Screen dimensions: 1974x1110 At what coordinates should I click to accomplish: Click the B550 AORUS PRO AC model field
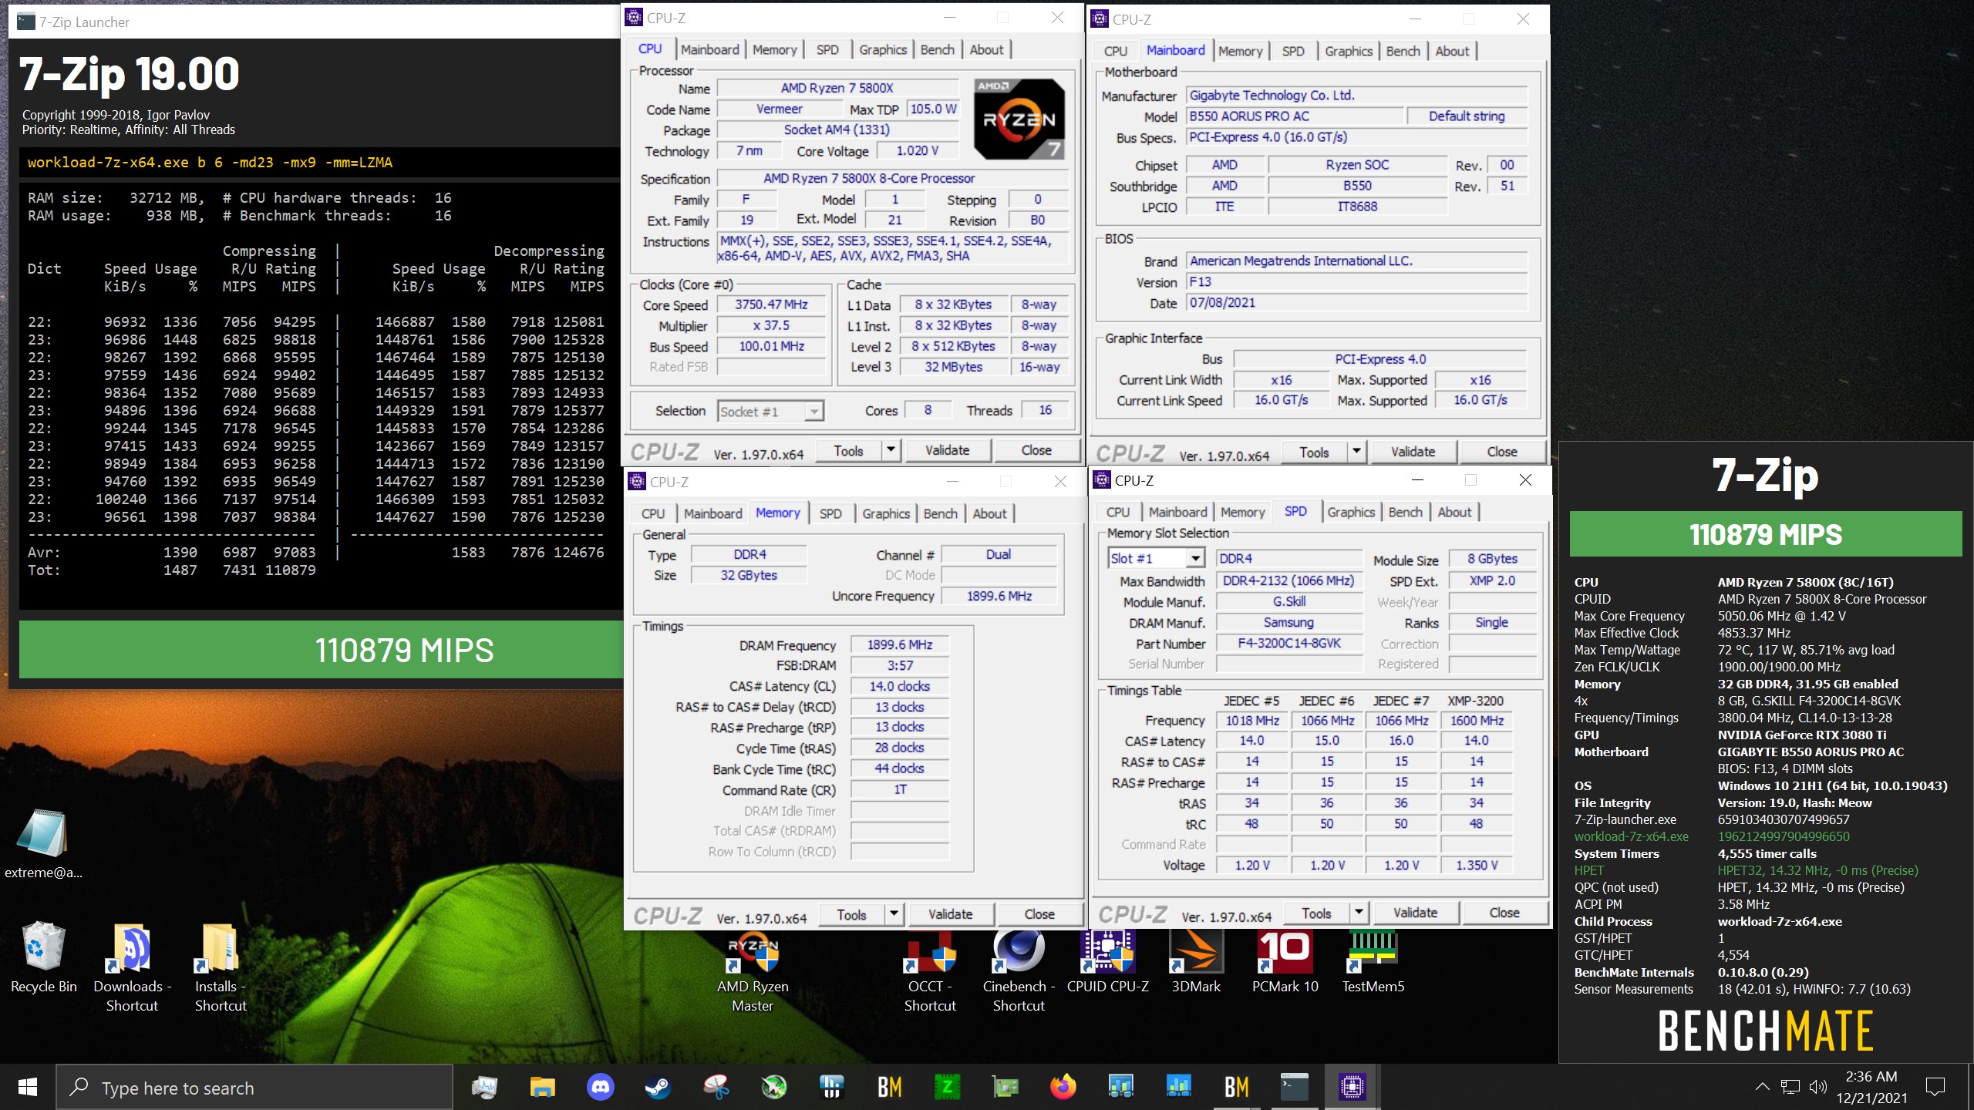tap(1294, 116)
